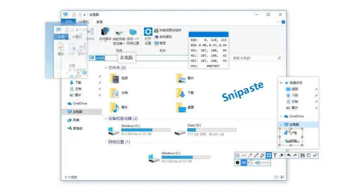The height and width of the screenshot is (193, 344).
Task: Open the 桌面 folder in 文件夹 group
Action: [185, 107]
